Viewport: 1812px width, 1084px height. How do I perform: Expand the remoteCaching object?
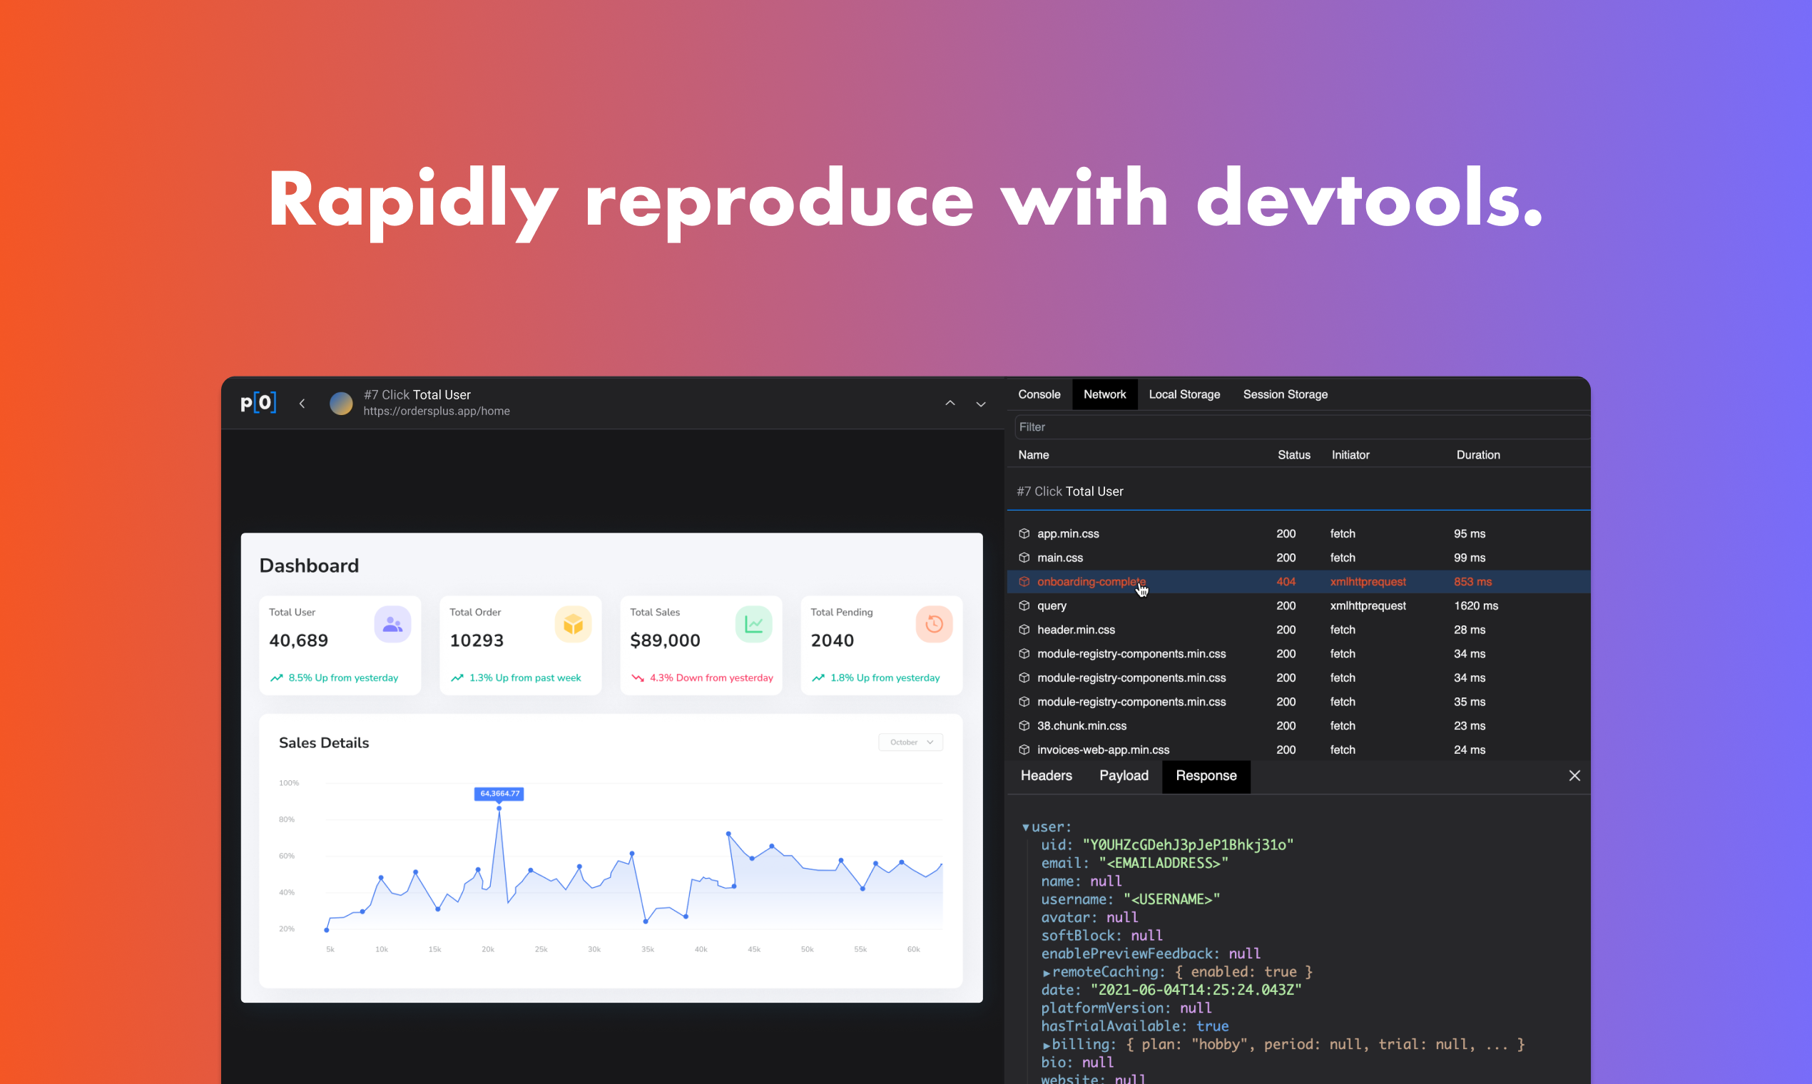pyautogui.click(x=1047, y=973)
